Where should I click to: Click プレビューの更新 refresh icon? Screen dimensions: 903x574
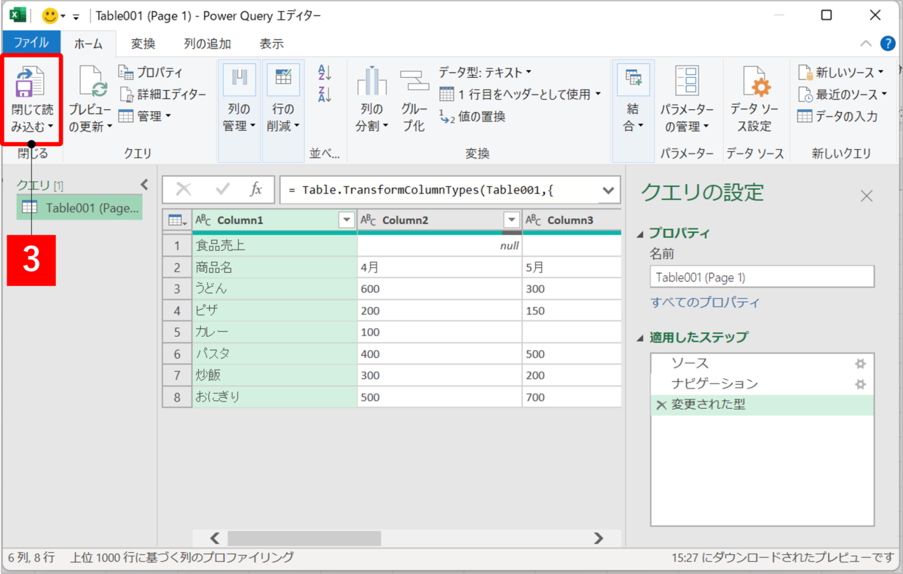[93, 81]
